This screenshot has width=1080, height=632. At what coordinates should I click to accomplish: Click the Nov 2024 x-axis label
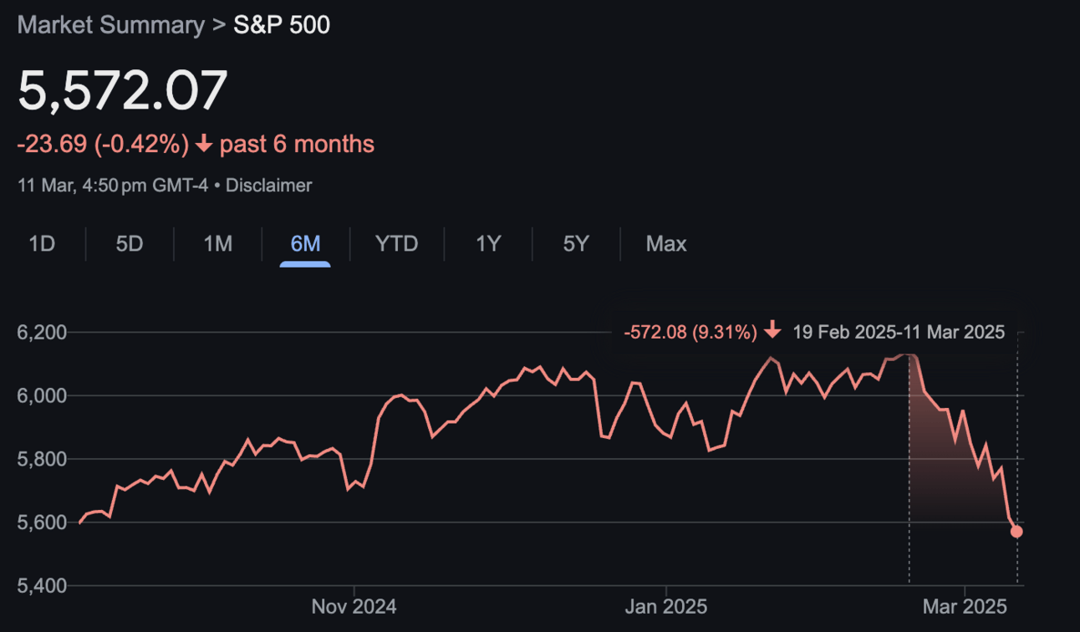click(354, 606)
